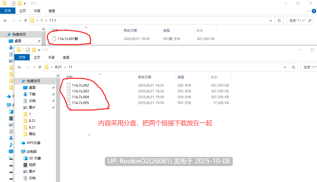
Task: Refresh the 11.1 folder view
Action: coord(279,21)
